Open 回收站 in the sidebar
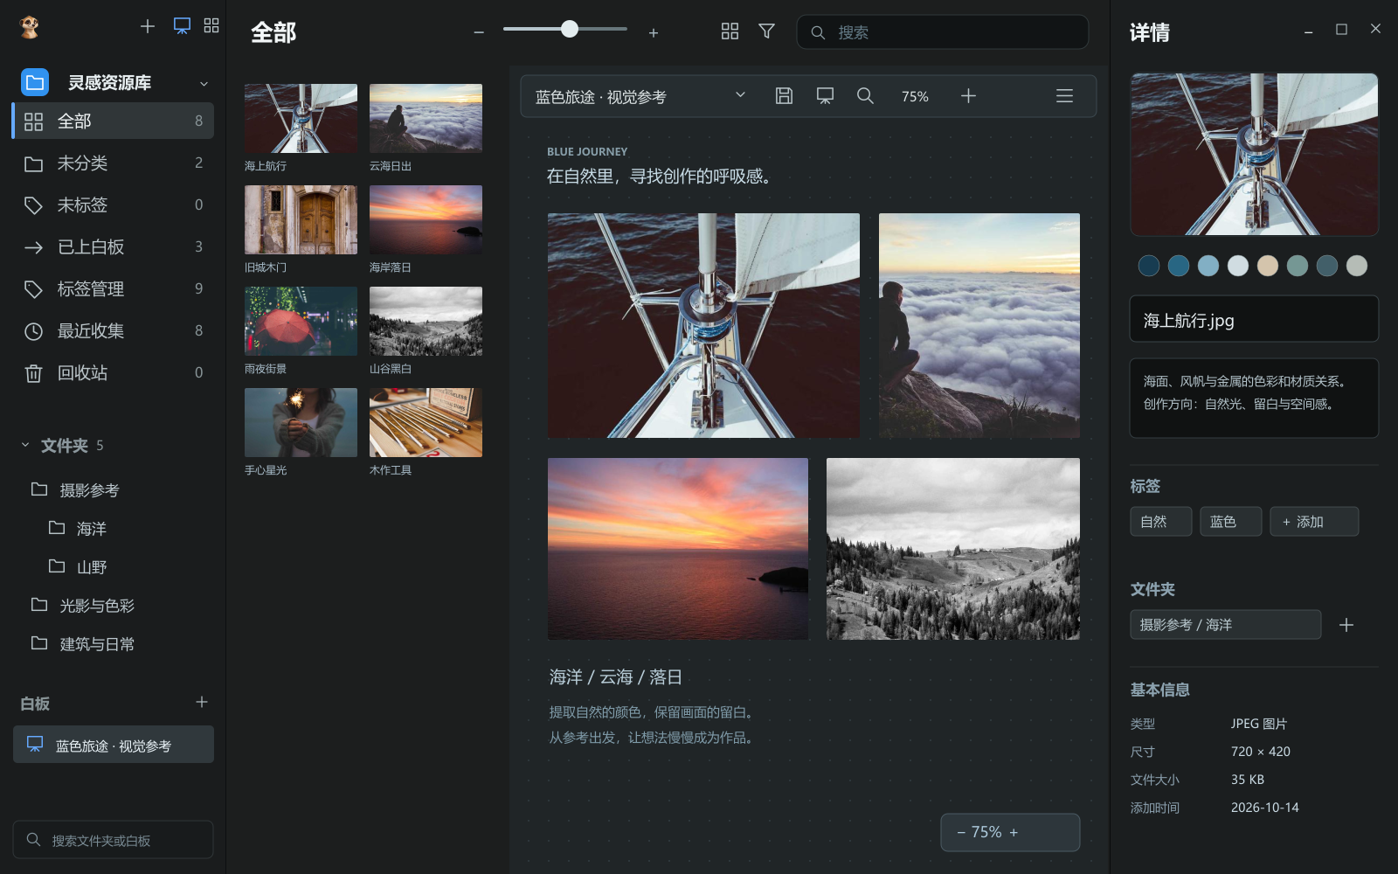 114,372
